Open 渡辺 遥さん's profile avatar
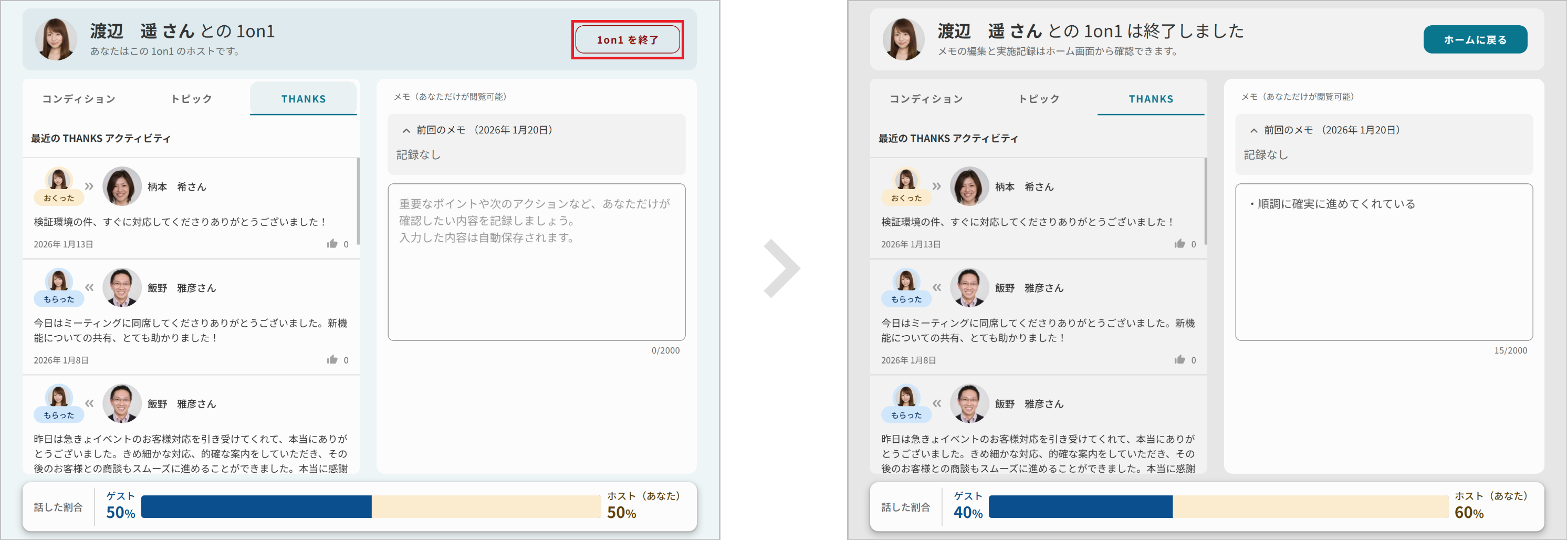The width and height of the screenshot is (1567, 540). (56, 39)
